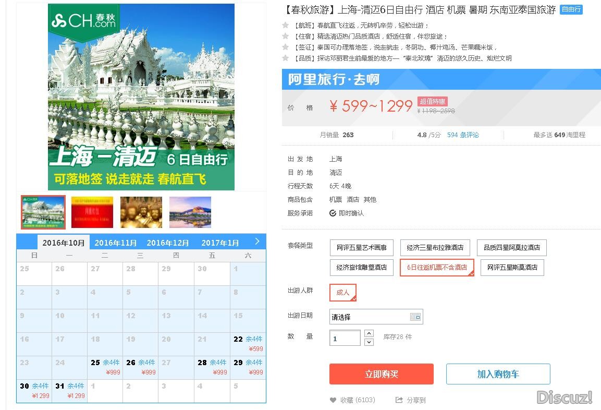Click the quantity input field
601x410 pixels.
(x=345, y=338)
